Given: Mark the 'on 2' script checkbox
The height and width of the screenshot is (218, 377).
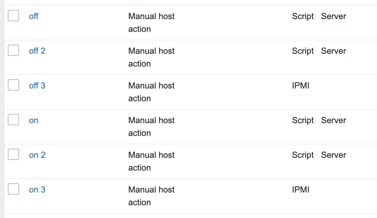Looking at the screenshot, I should coord(13,154).
